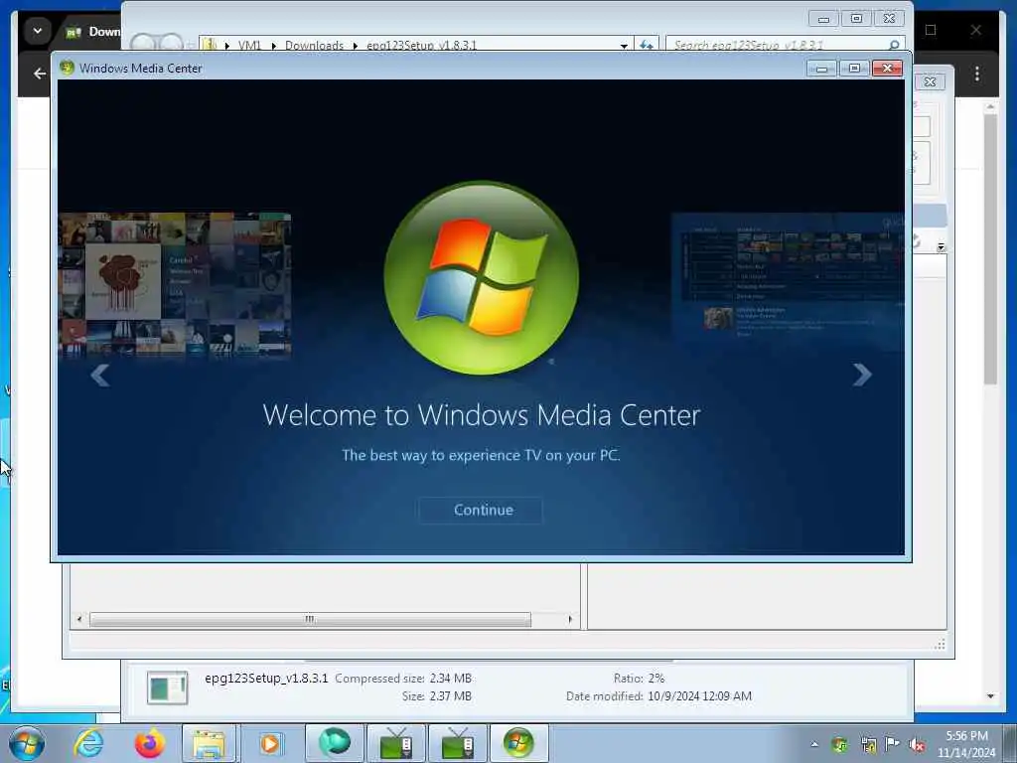Maximize the Explorer window behind

pos(856,18)
